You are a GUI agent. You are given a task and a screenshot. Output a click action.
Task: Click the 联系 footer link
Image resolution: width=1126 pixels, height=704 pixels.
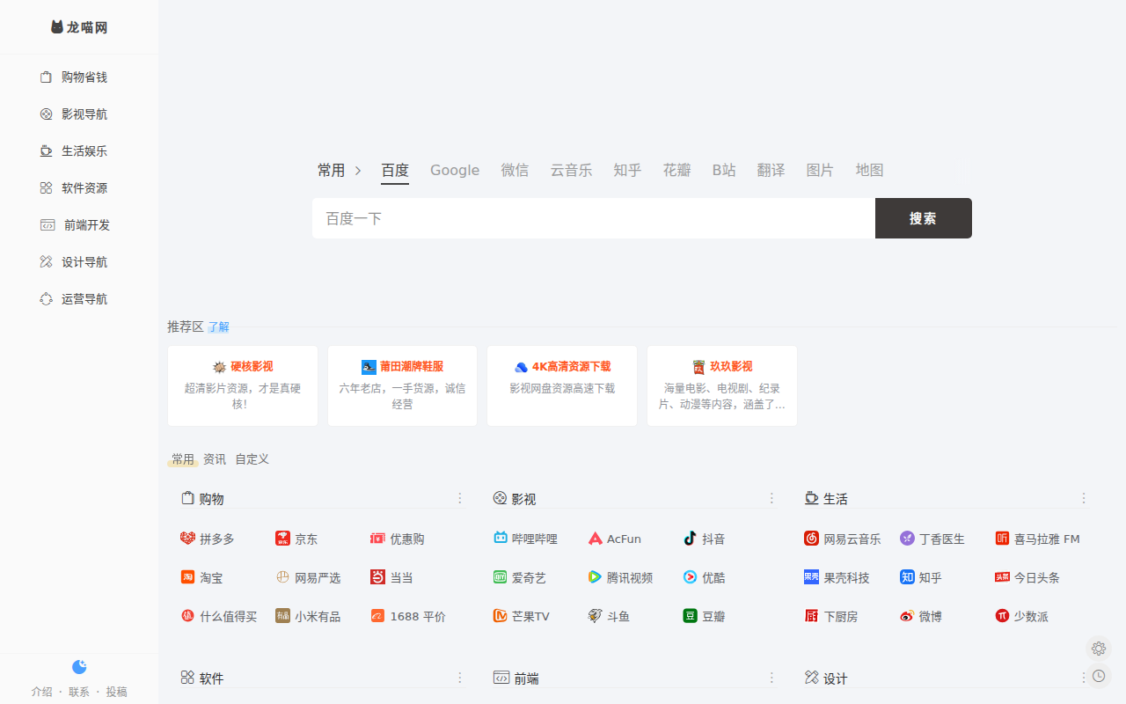point(79,692)
